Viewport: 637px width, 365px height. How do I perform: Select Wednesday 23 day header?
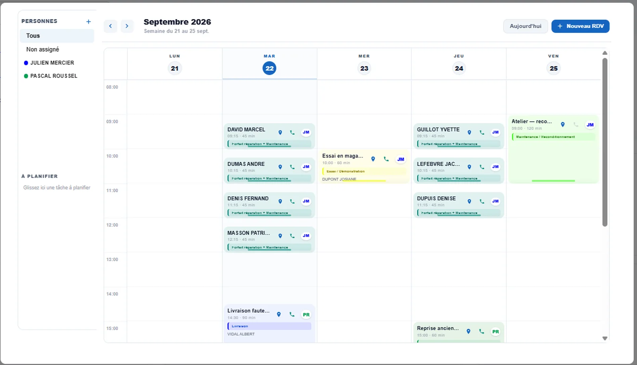(364, 64)
